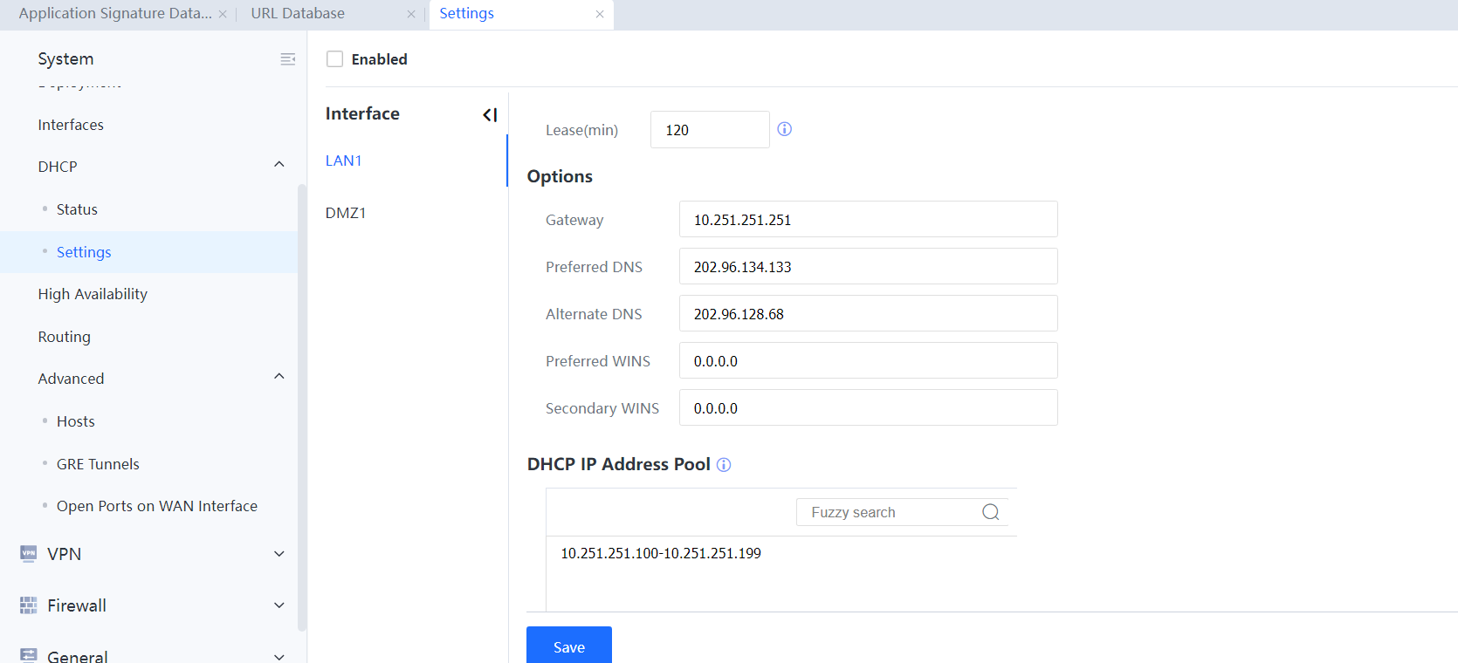Click the Firewall sidebar icon

(x=29, y=605)
